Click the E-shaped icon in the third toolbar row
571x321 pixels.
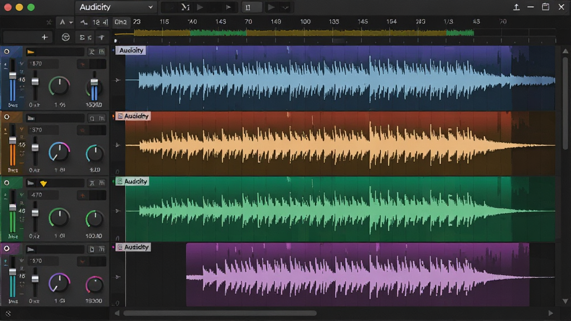pyautogui.click(x=83, y=37)
